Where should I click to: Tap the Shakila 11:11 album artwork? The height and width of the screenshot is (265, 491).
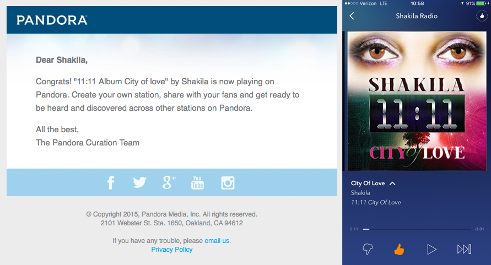pos(417,101)
